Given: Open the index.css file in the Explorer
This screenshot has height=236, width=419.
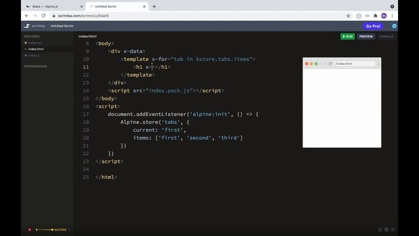Looking at the screenshot, I should (35, 43).
